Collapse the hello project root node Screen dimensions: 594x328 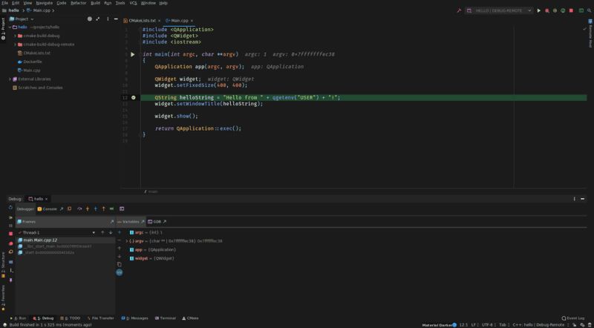(x=10, y=27)
